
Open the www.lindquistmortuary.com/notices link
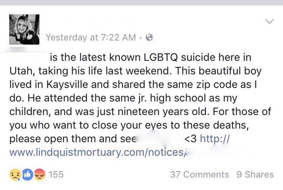coord(96,152)
